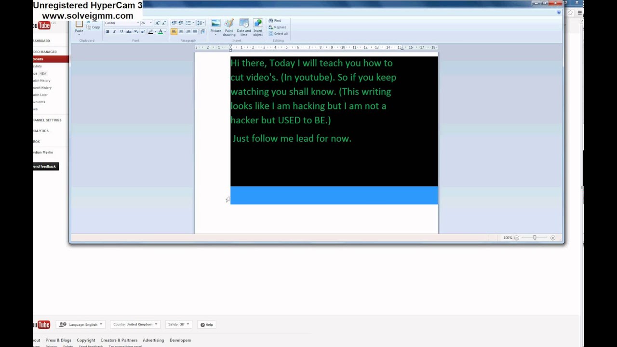Open the text color dropdown arrow
Image resolution: width=617 pixels, height=347 pixels.
pyautogui.click(x=165, y=32)
